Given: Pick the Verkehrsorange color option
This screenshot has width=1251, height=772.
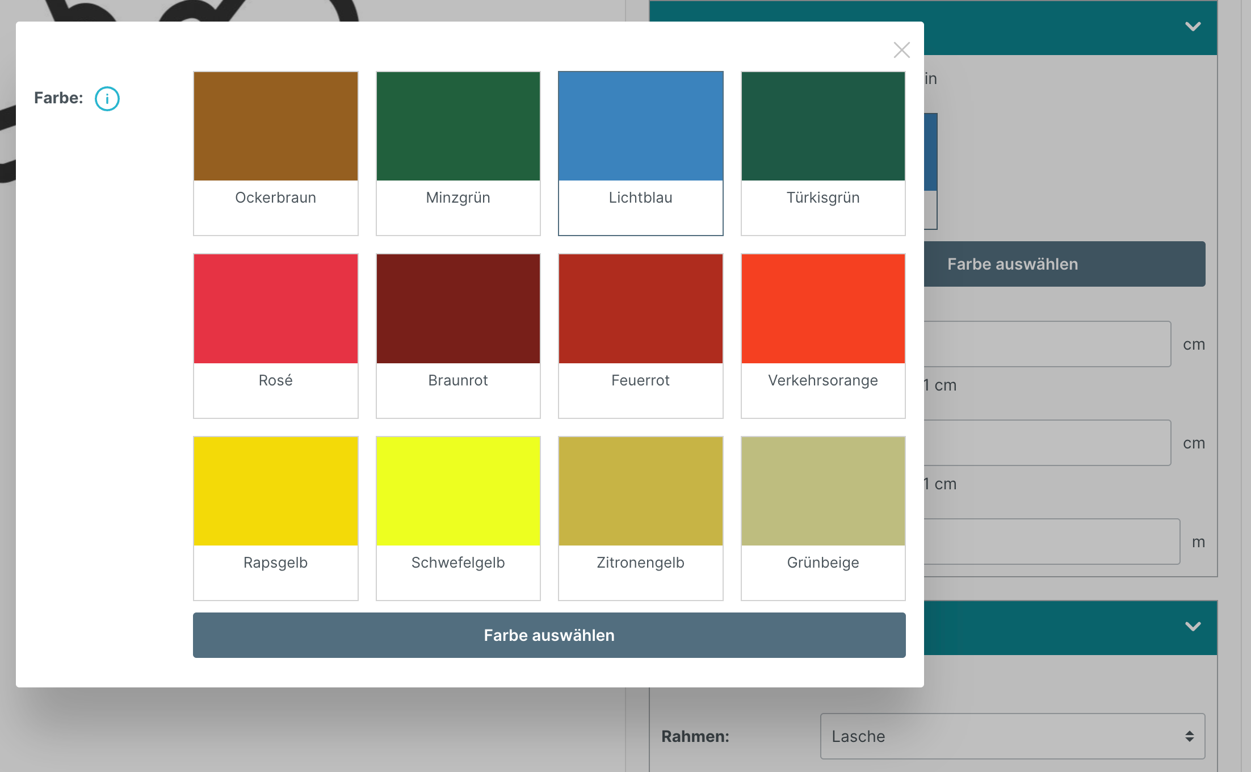Looking at the screenshot, I should point(822,335).
